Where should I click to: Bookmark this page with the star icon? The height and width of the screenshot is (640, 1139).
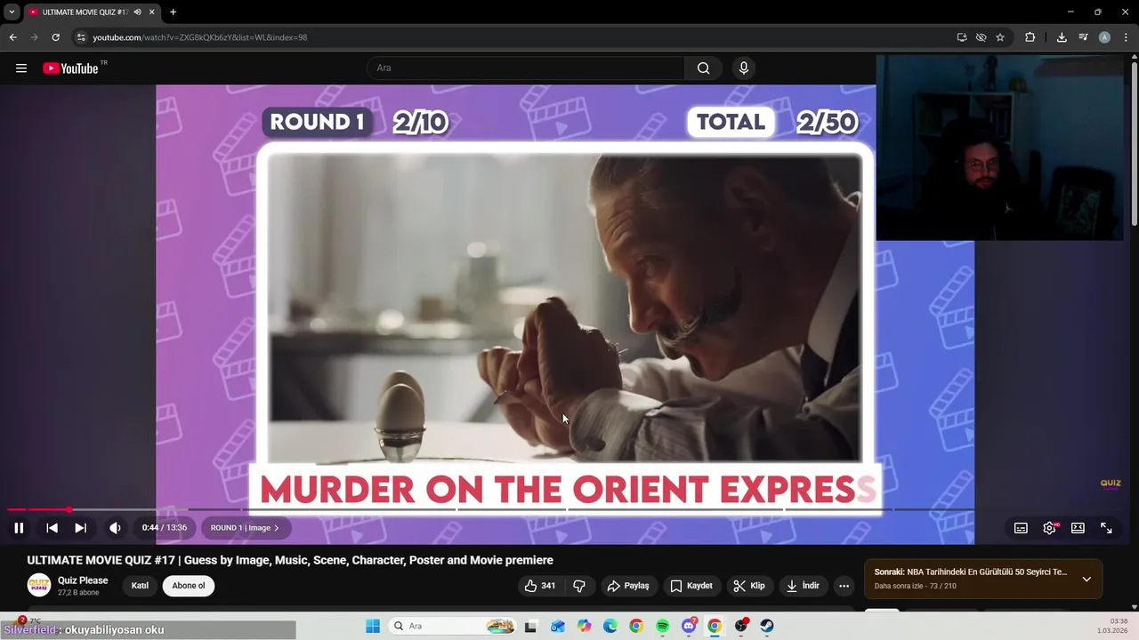point(1000,37)
